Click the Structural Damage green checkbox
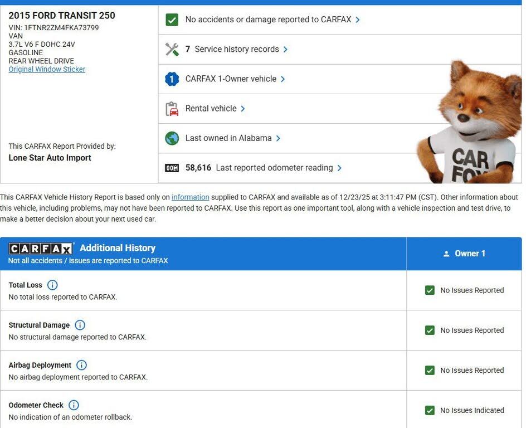 [430, 330]
